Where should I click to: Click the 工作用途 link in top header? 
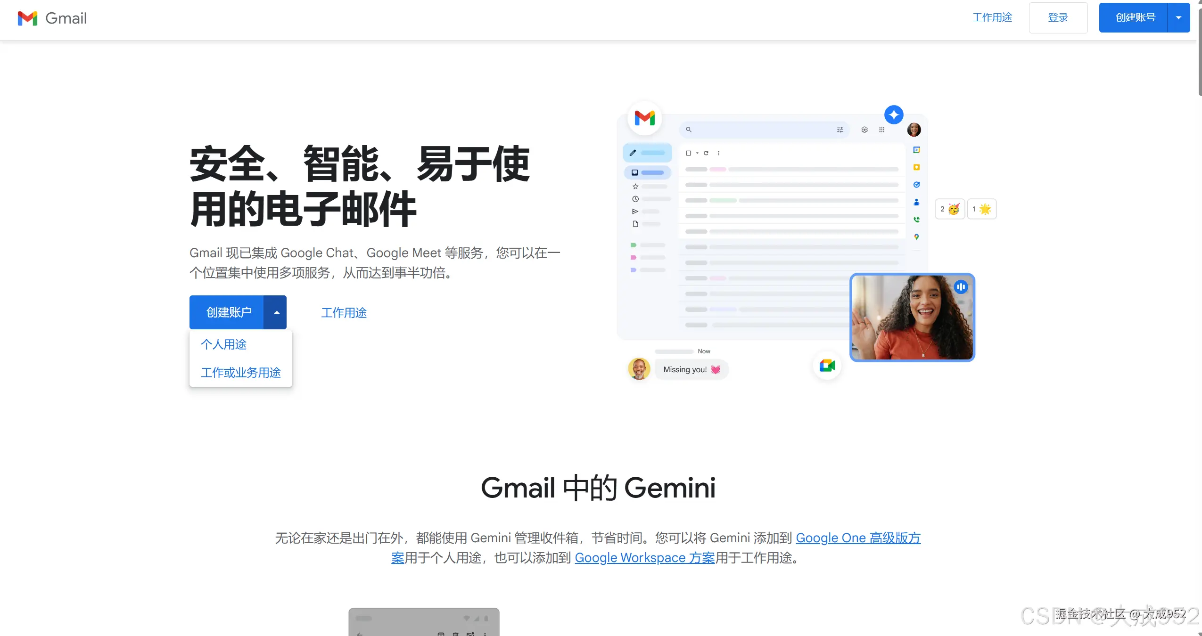click(992, 18)
